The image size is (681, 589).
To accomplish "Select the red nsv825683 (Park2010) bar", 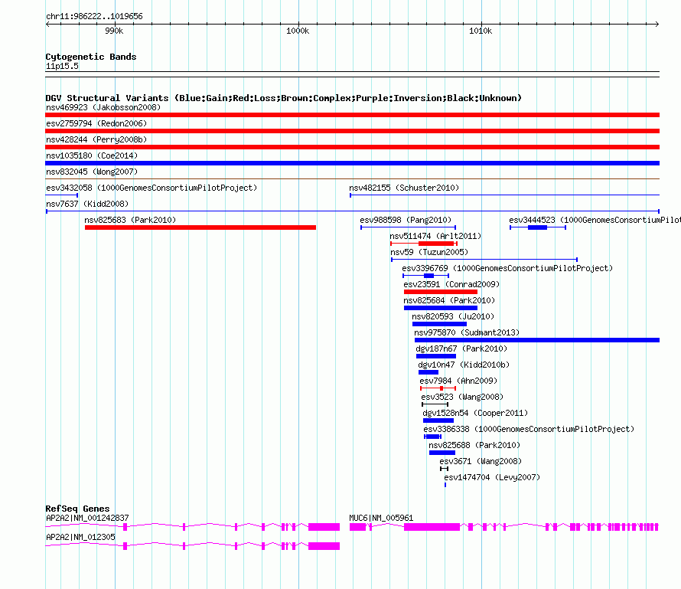I will pos(200,227).
